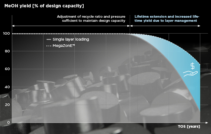The height and width of the screenshot is (134, 211).
Task: Click the y-axis value 80
Action: tap(7, 51)
